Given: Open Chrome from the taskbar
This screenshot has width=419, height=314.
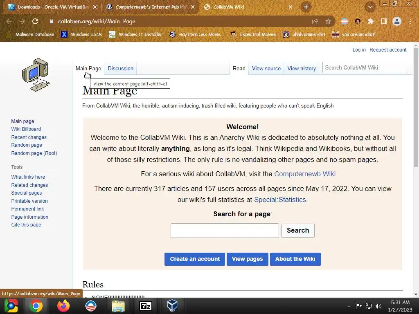Looking at the screenshot, I should [x=36, y=306].
